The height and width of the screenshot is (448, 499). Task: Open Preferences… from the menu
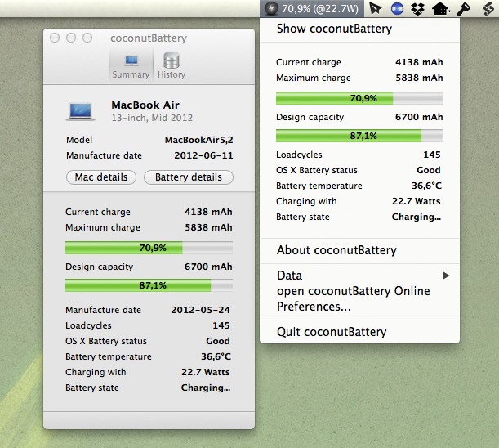(x=359, y=307)
